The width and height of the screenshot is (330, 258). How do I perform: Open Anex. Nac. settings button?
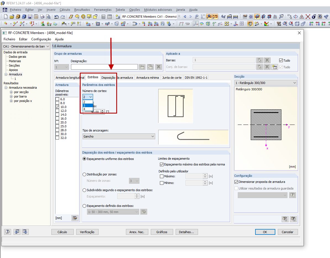click(137, 232)
